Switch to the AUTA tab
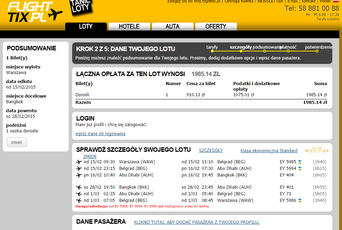This screenshot has height=230, width=342. pyautogui.click(x=172, y=26)
